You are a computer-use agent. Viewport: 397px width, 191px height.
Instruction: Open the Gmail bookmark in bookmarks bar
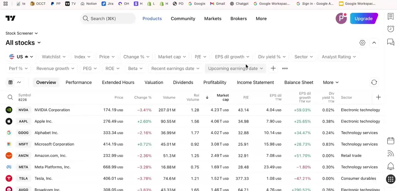[217, 4]
